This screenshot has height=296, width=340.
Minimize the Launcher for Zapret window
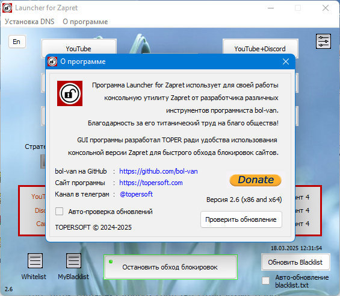click(x=271, y=8)
